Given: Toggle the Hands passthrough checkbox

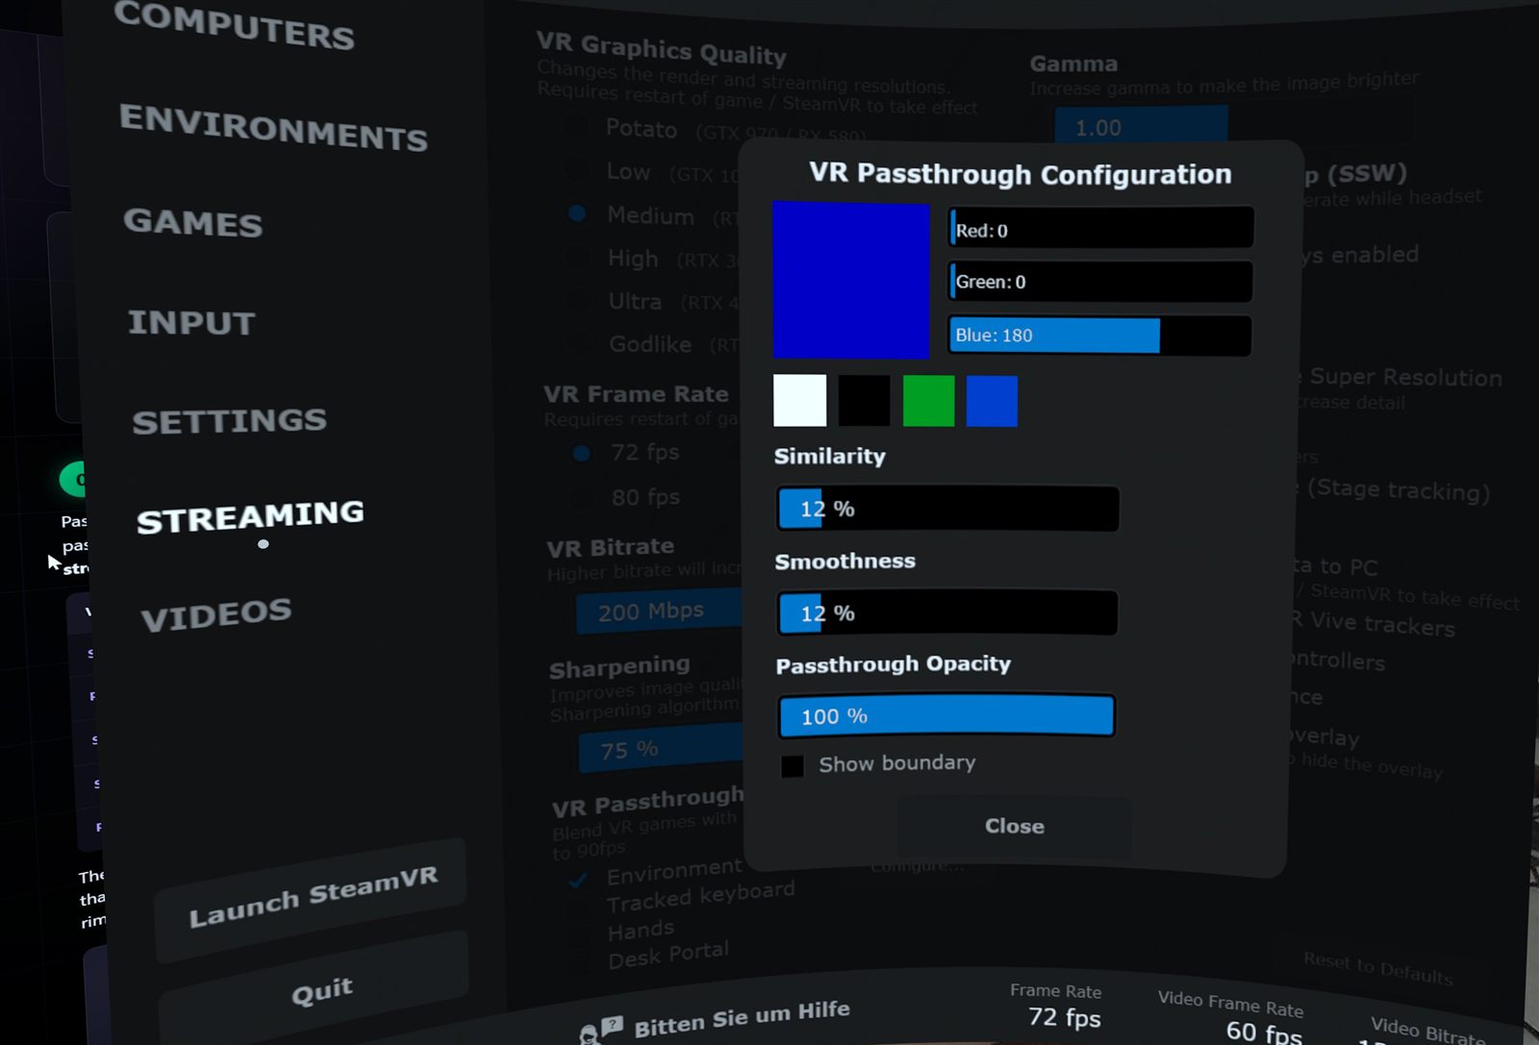Looking at the screenshot, I should tap(579, 936).
